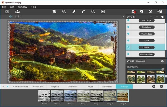
Task: Select the Crop tool
Action: pyautogui.click(x=54, y=11)
